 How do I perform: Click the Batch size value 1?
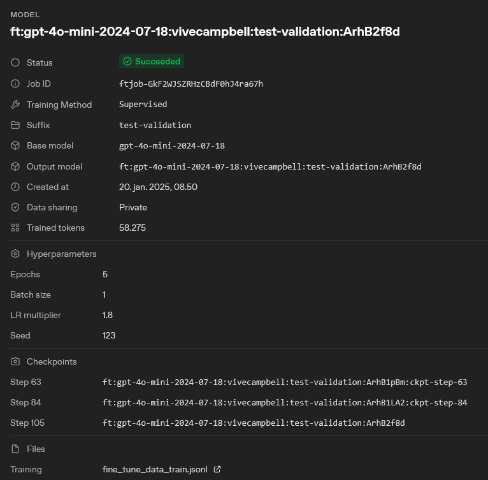[x=104, y=295]
